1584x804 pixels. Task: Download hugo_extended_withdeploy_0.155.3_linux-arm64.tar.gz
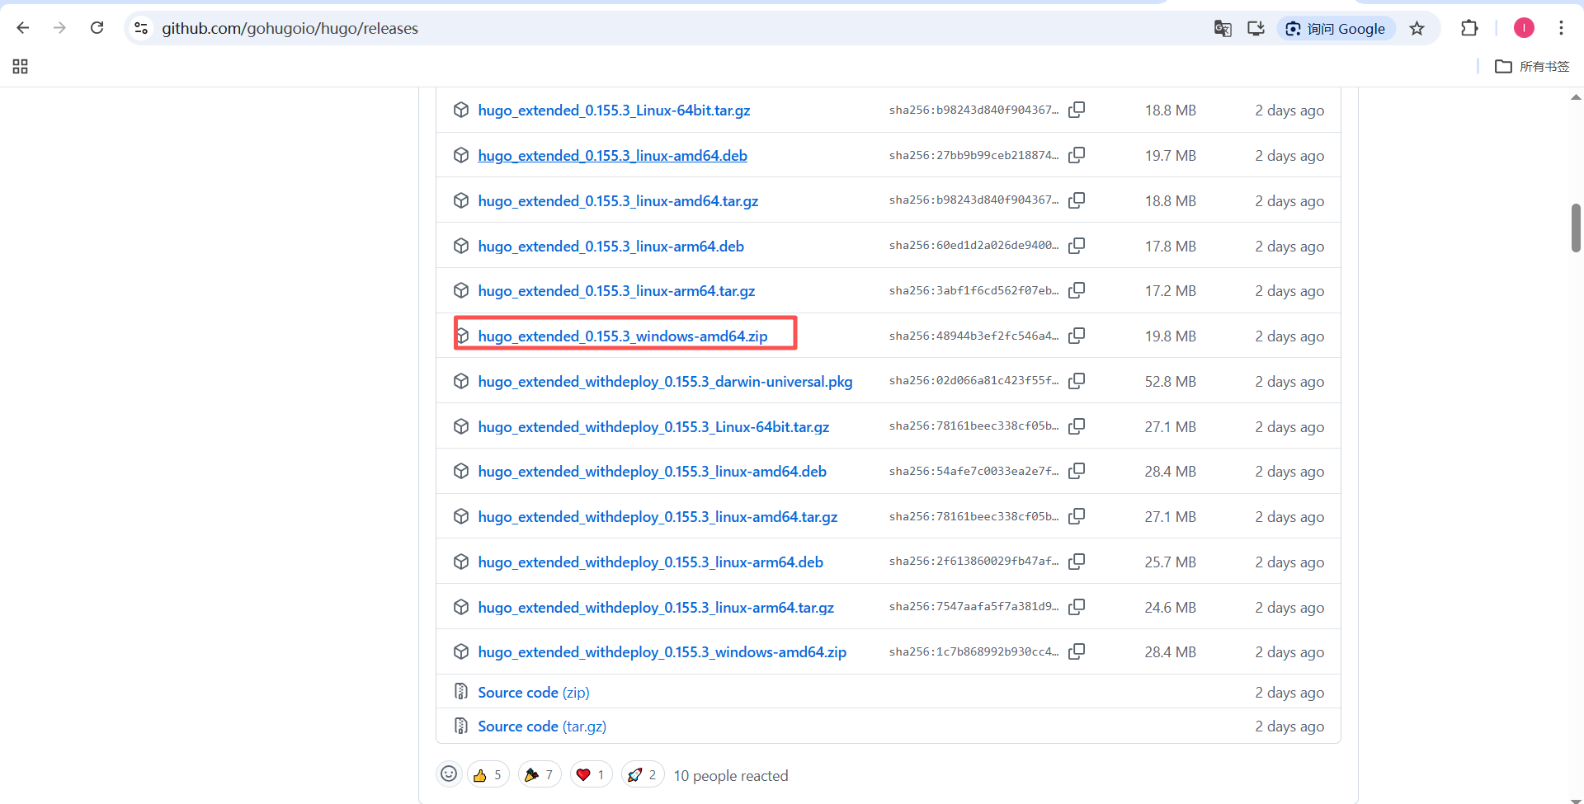656,608
